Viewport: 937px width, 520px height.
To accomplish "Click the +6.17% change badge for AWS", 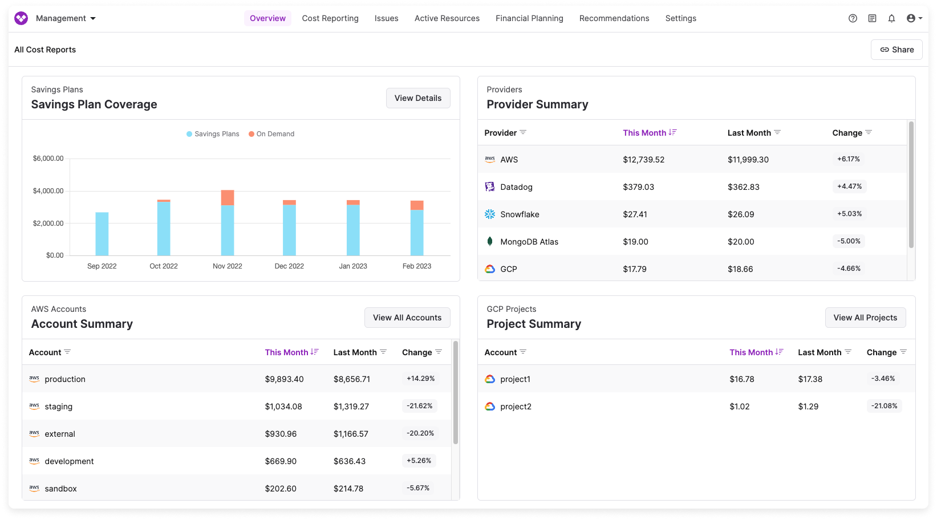I will point(849,159).
